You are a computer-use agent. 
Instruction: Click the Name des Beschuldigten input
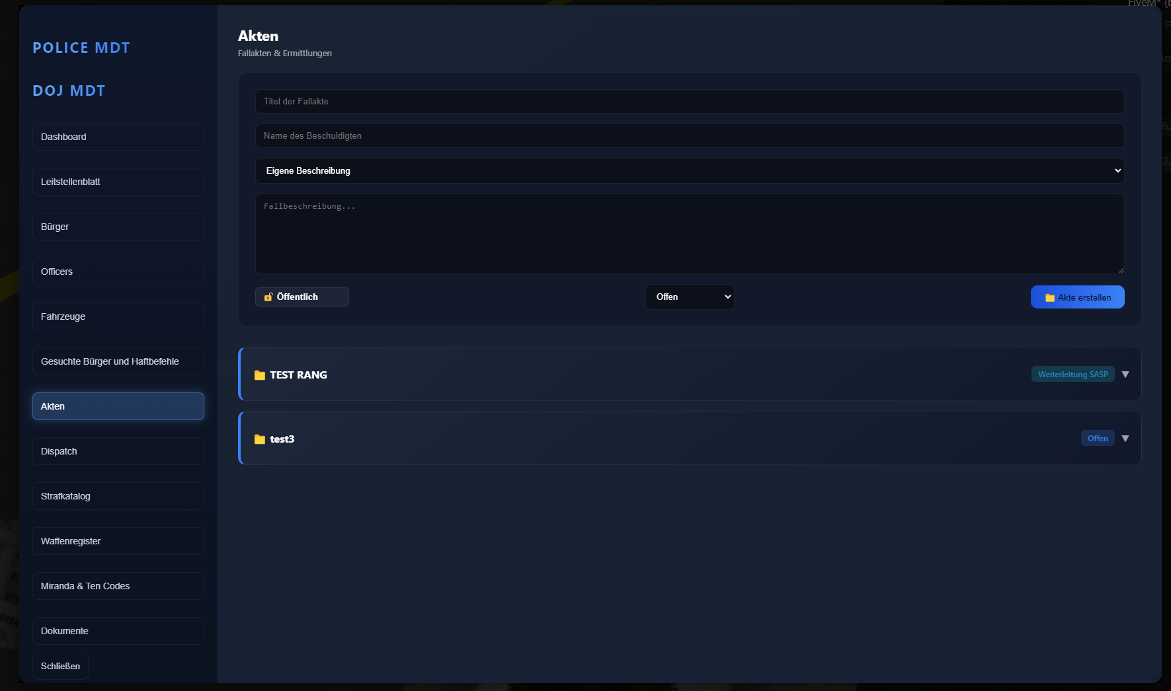pos(689,136)
